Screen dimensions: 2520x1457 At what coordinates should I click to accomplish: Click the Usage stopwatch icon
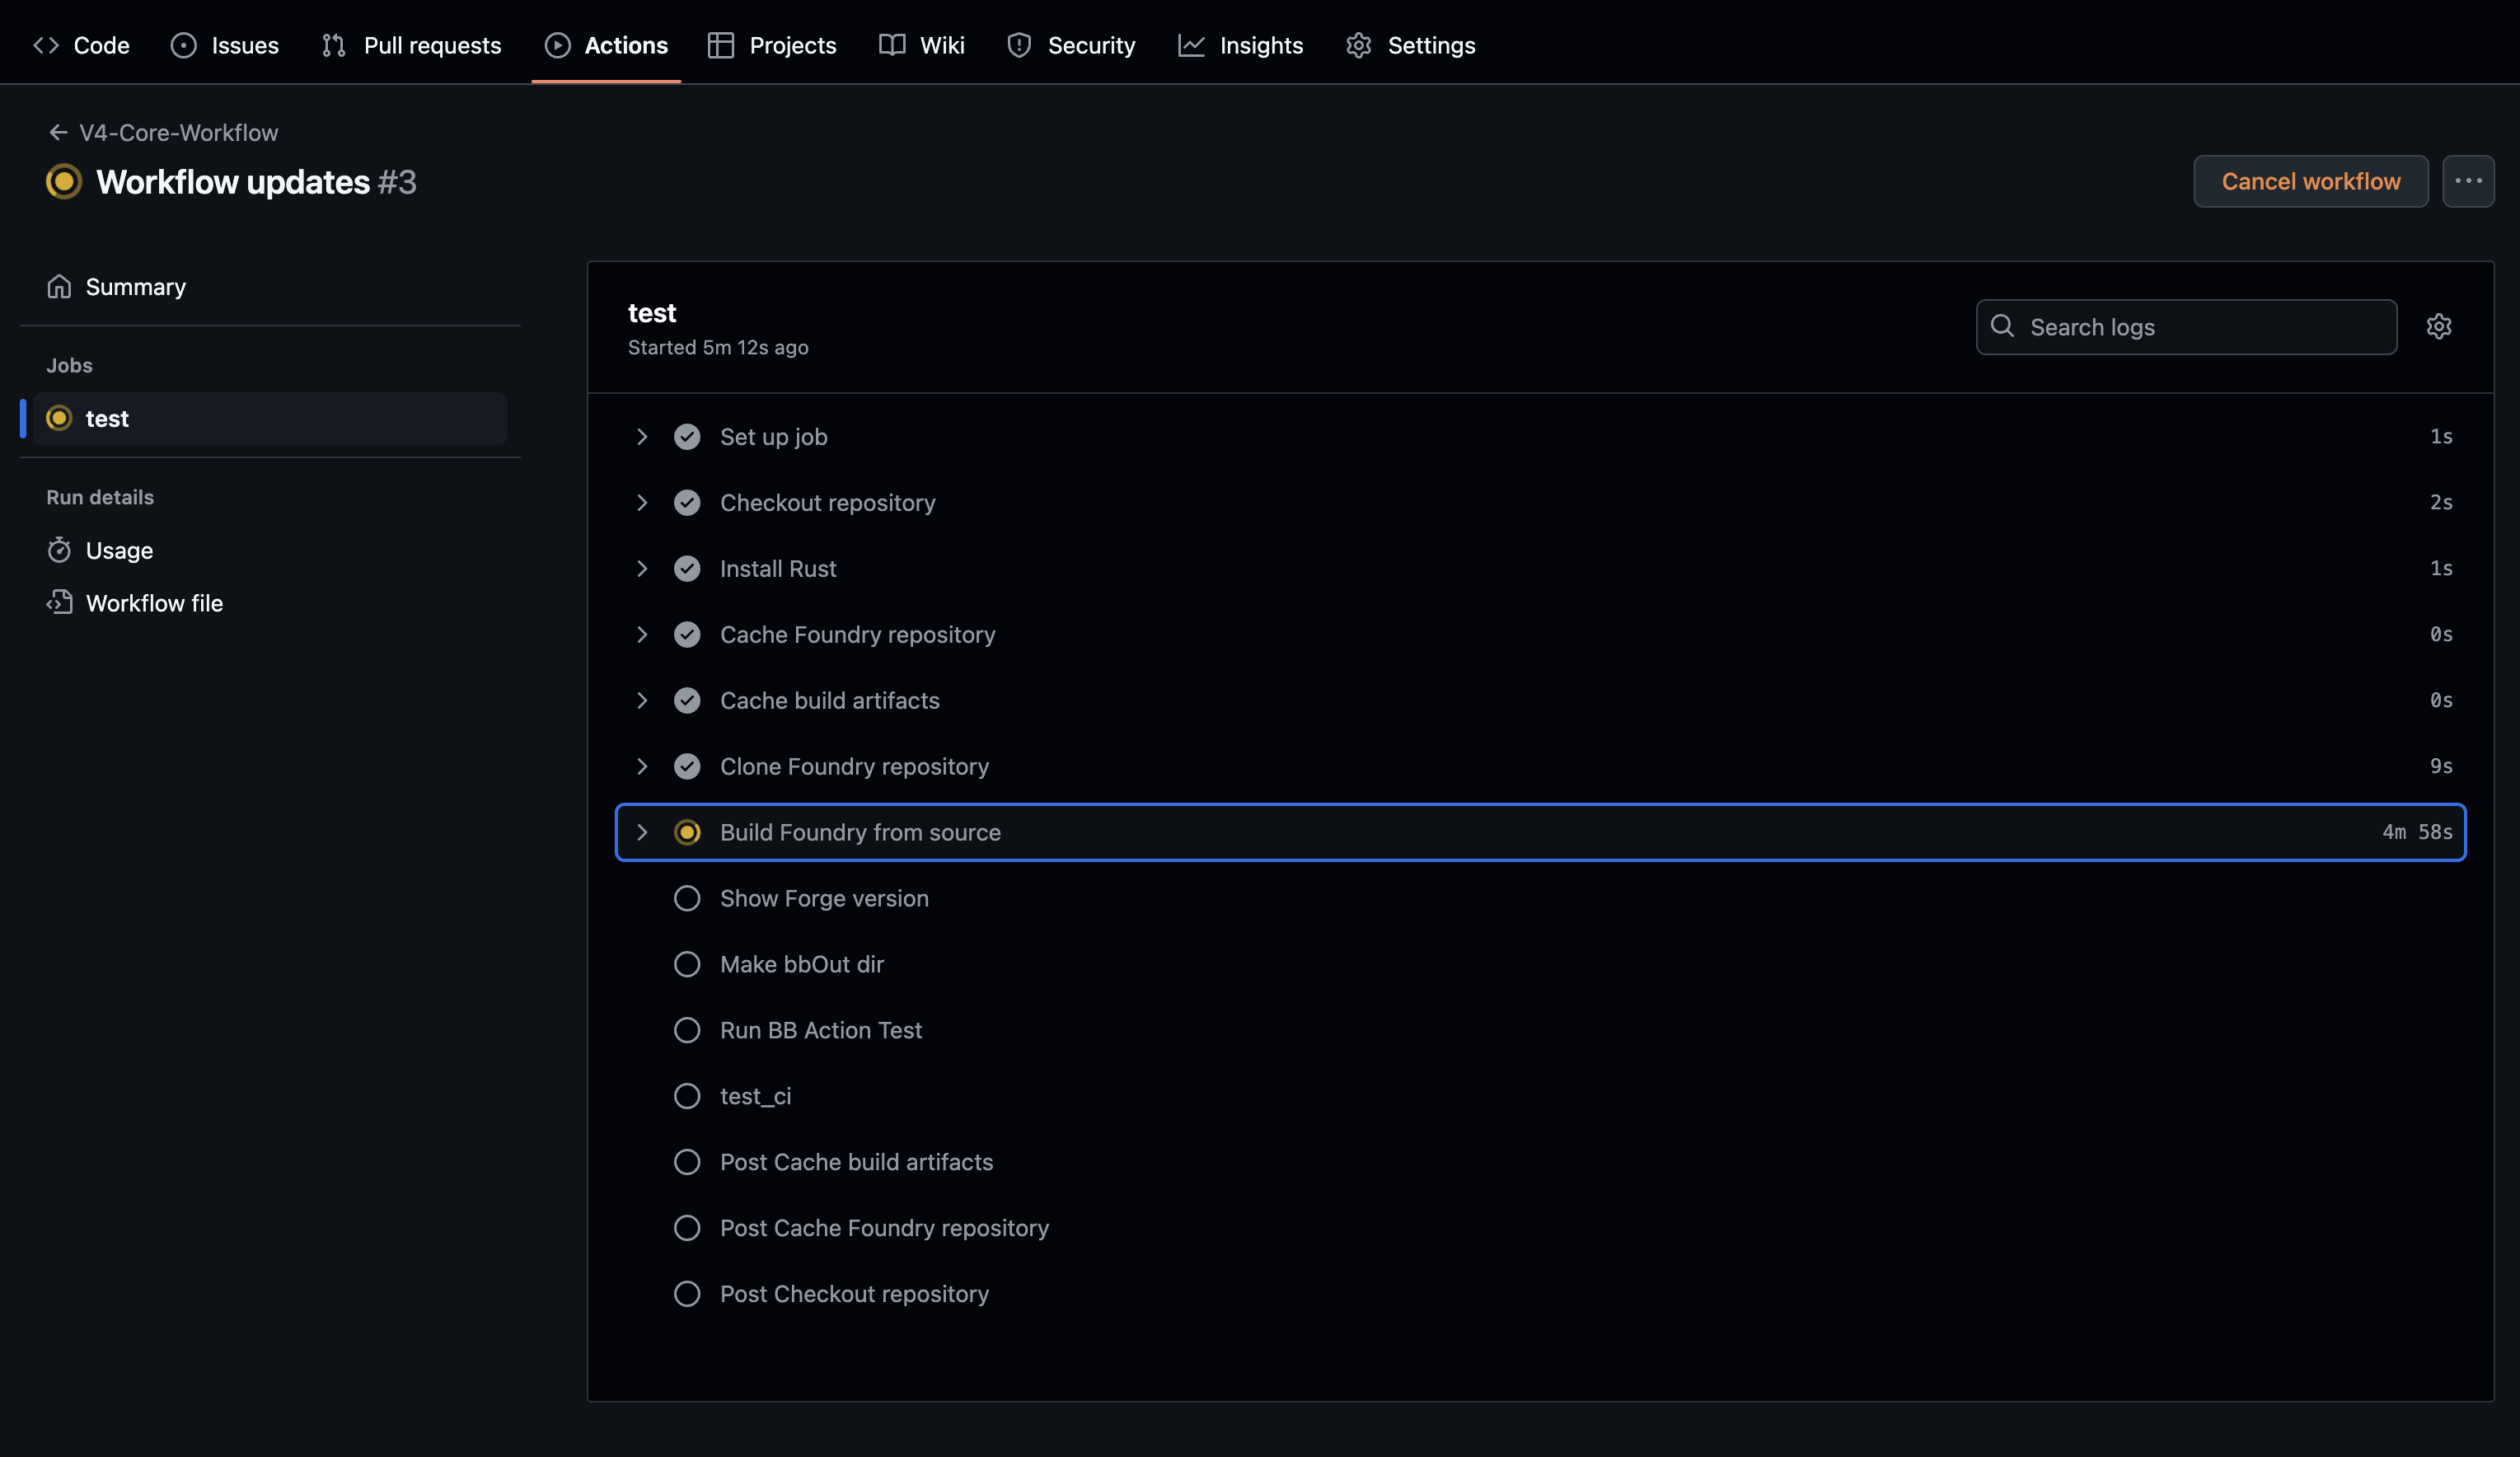[x=59, y=550]
